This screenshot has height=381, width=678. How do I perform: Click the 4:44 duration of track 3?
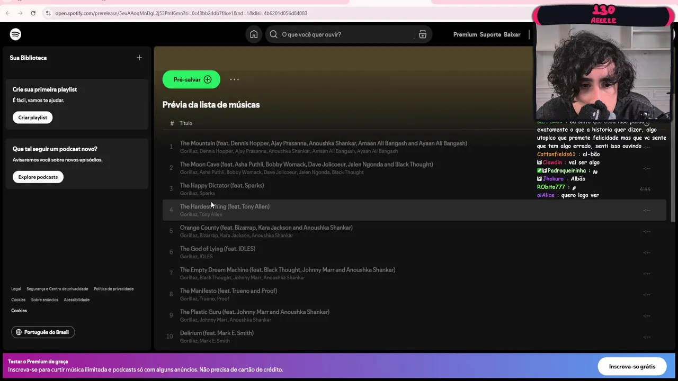(x=645, y=189)
